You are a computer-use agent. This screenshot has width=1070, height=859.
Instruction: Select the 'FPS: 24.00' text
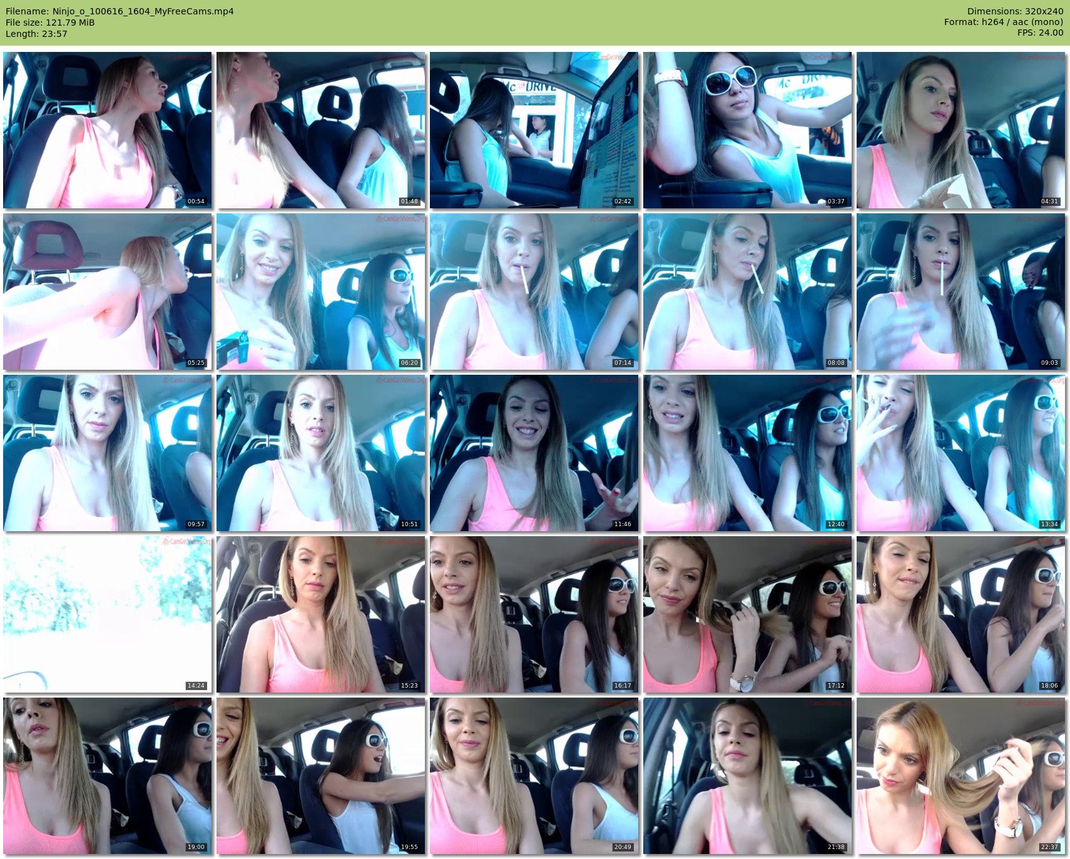(x=1040, y=34)
